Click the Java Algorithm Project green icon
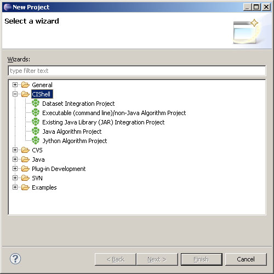This screenshot has width=274, height=274. [36, 131]
